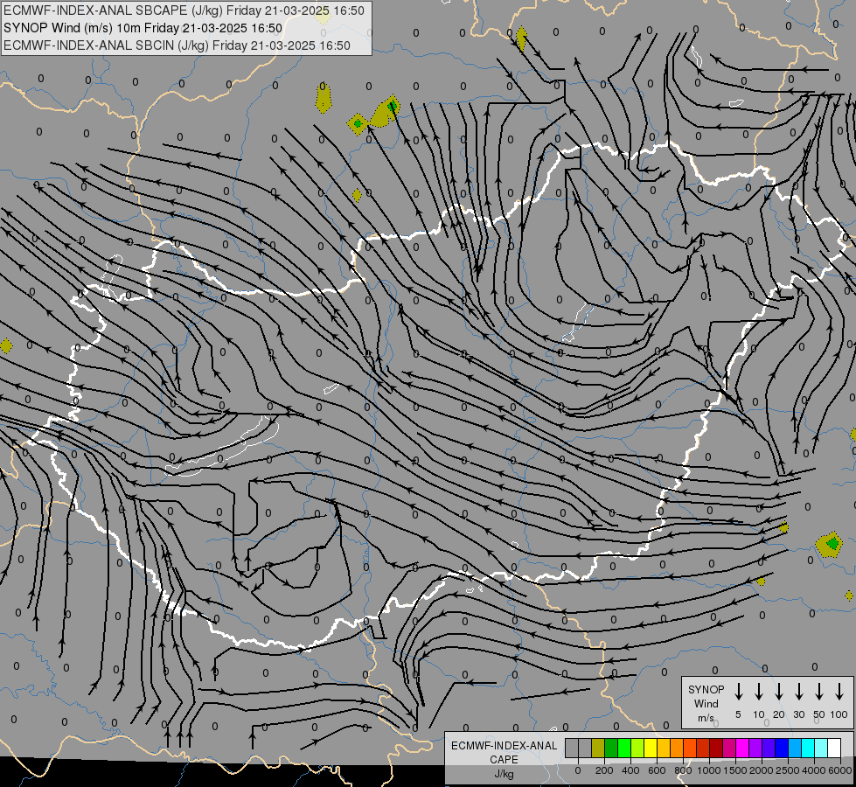The image size is (856, 787).
Task: Click the wind arrow above the 100 m/s label
Action: (x=839, y=692)
